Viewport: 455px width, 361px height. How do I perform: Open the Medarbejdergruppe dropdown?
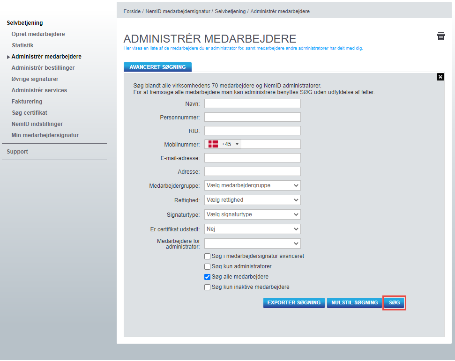[252, 185]
